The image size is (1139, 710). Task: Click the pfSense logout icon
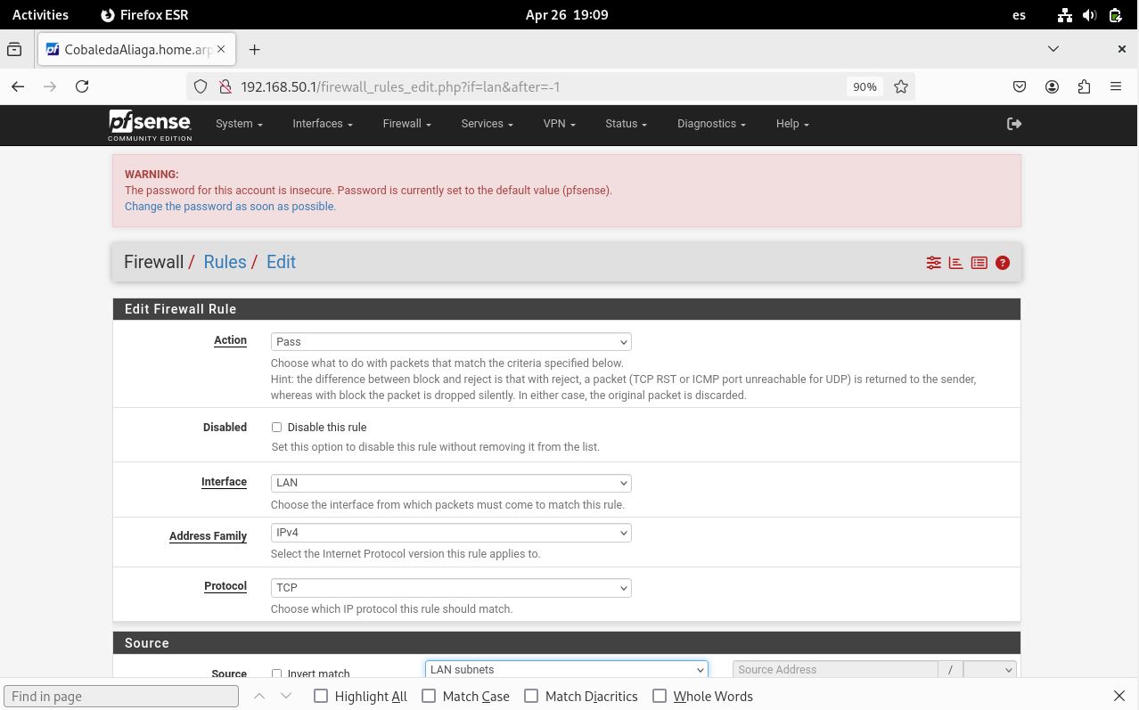pos(1013,124)
